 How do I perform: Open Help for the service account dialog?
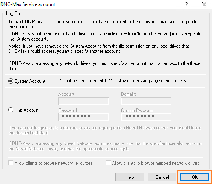[129, 177]
